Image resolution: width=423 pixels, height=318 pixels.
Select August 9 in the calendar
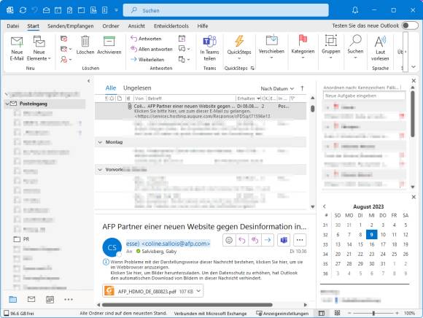coord(371,234)
